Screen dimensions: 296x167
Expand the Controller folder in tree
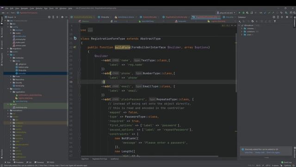point(11,58)
